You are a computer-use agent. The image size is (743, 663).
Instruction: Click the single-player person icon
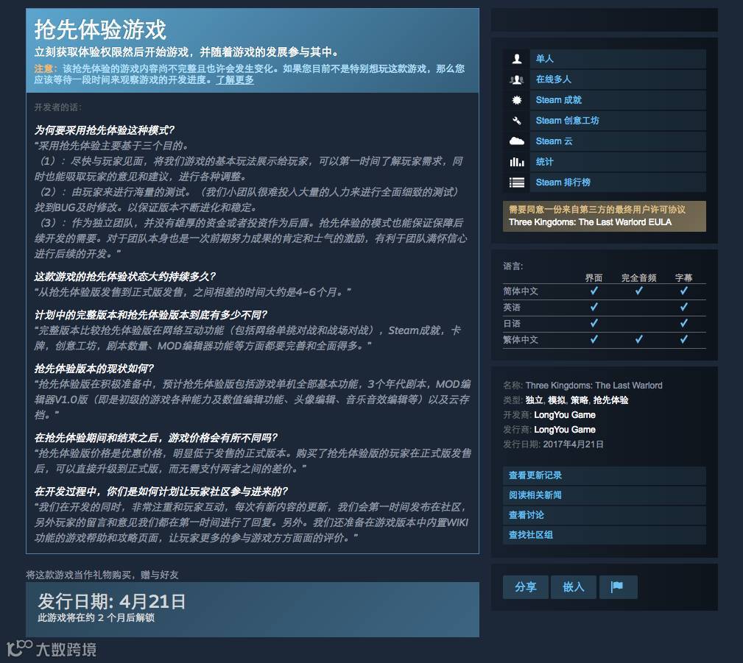pyautogui.click(x=516, y=59)
